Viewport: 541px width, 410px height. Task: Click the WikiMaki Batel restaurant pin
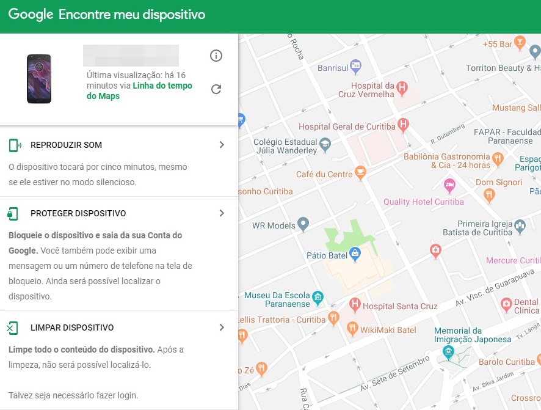point(352,329)
